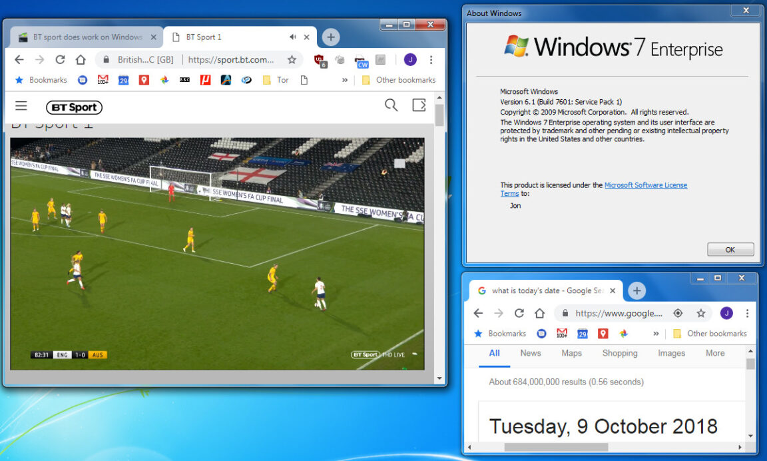Click Home icon in Google search window
This screenshot has width=767, height=461.
(x=540, y=313)
